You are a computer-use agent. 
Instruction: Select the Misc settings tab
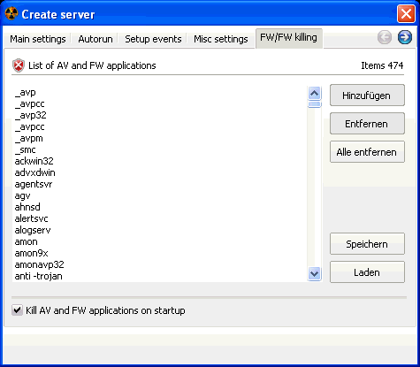(x=221, y=39)
